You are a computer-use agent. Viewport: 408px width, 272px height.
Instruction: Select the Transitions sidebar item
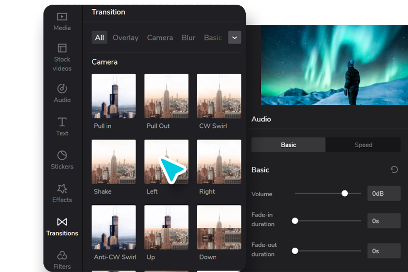click(62, 227)
